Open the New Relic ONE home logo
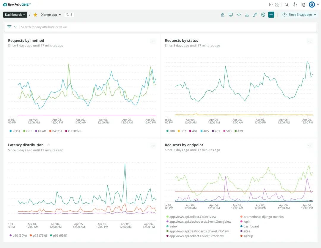321x248 pixels. (x=17, y=4)
